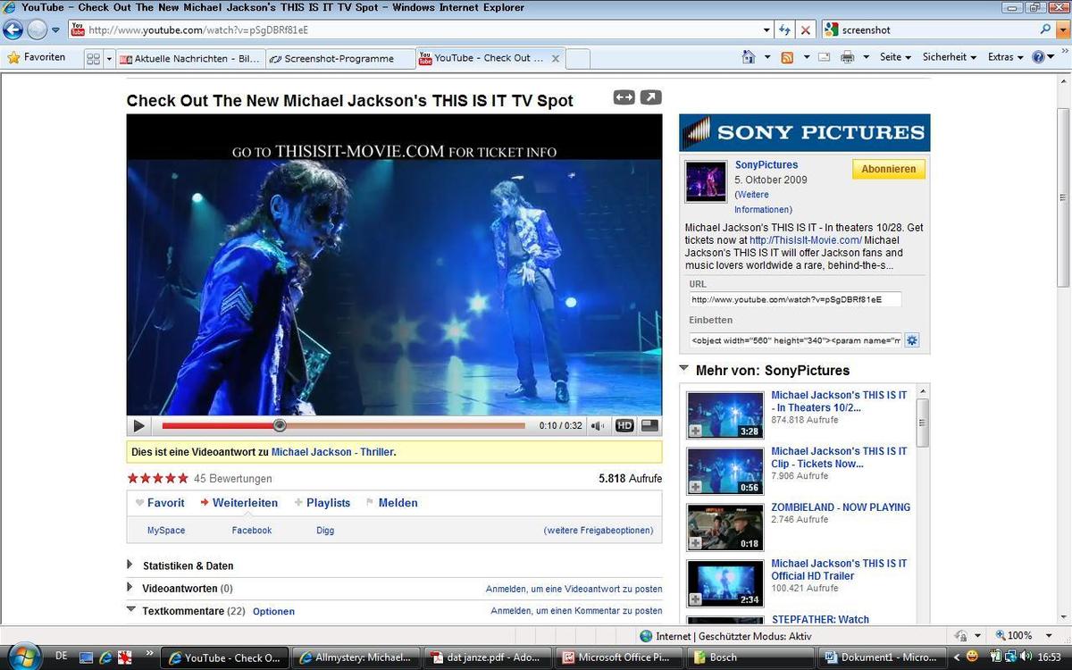Open the Michael Jackson - Thriller link
Viewport: 1072px width, 670px height.
[x=332, y=452]
